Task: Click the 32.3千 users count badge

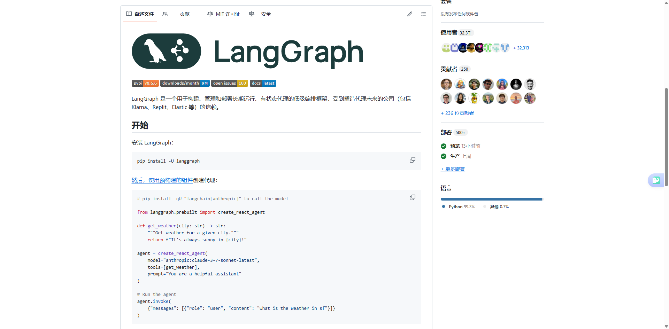Action: 466,33
